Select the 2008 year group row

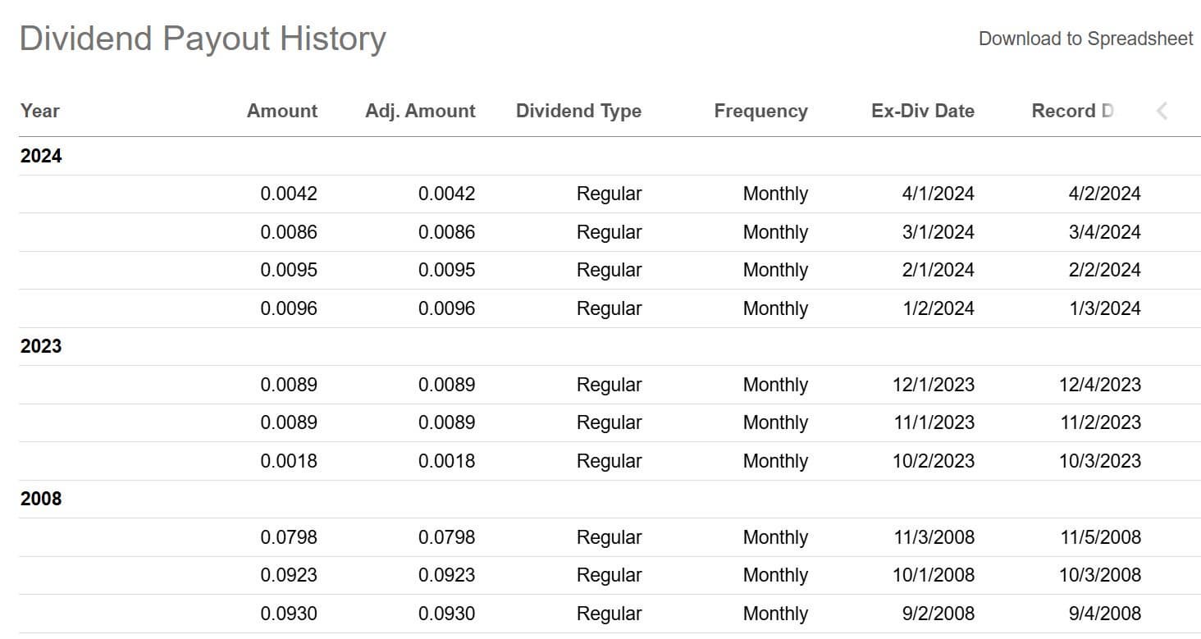click(x=610, y=499)
